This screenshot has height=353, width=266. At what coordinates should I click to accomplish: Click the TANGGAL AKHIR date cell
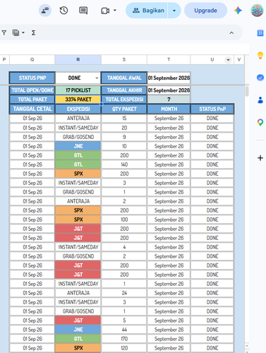(x=169, y=90)
